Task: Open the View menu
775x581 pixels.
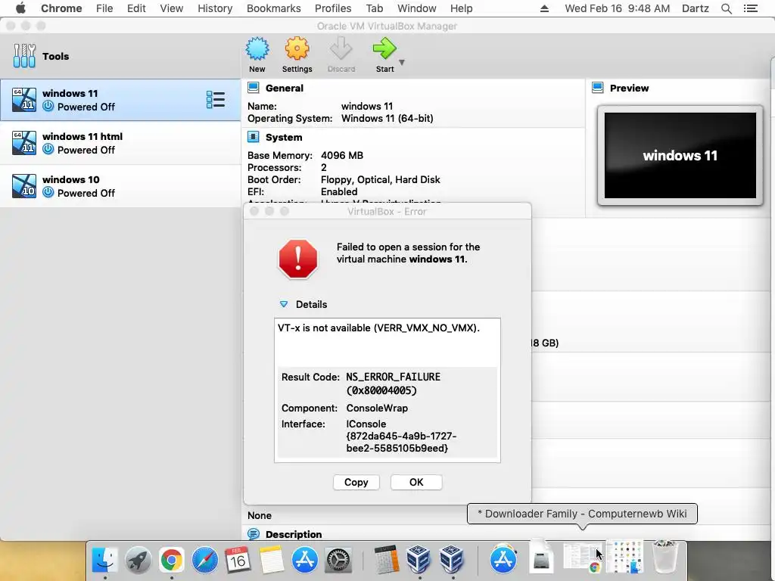Action: pos(172,8)
